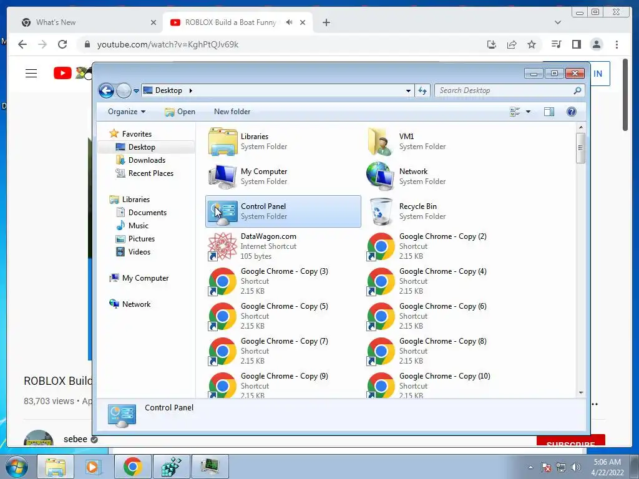
Task: Select Network in navigation pane
Action: (130, 304)
